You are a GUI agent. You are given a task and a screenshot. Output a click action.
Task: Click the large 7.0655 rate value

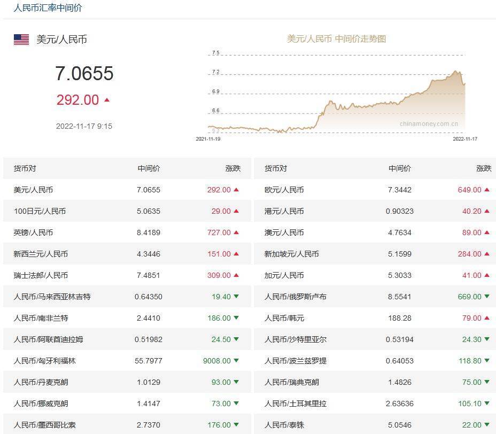click(x=84, y=73)
